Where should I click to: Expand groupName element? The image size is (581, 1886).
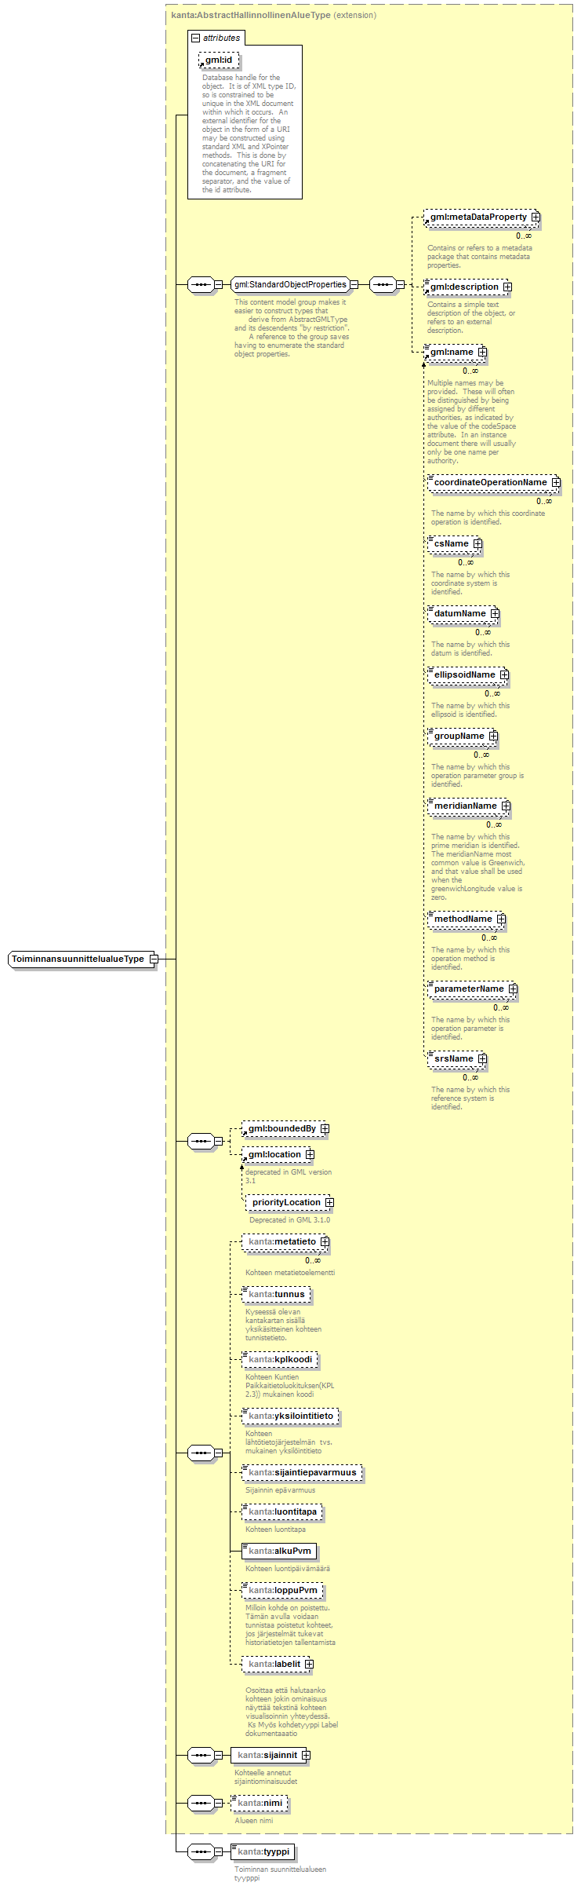pyautogui.click(x=493, y=736)
